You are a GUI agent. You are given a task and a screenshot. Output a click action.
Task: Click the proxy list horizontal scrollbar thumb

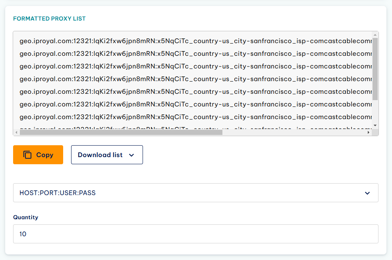coord(121,133)
